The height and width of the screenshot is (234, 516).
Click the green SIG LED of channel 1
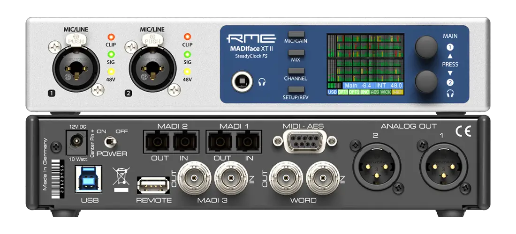point(111,54)
